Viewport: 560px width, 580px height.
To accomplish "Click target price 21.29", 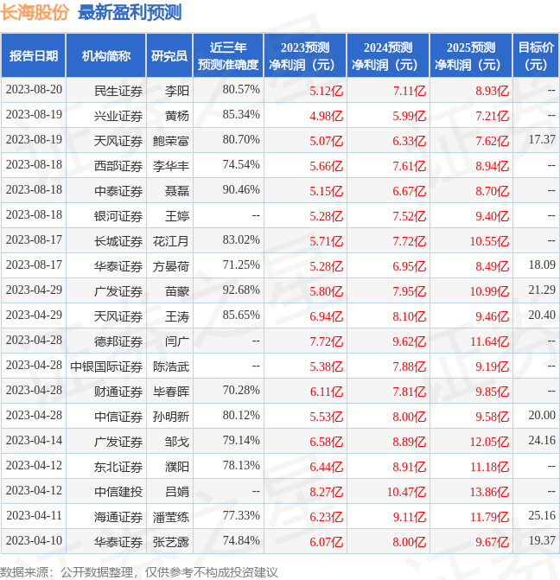I will (542, 290).
